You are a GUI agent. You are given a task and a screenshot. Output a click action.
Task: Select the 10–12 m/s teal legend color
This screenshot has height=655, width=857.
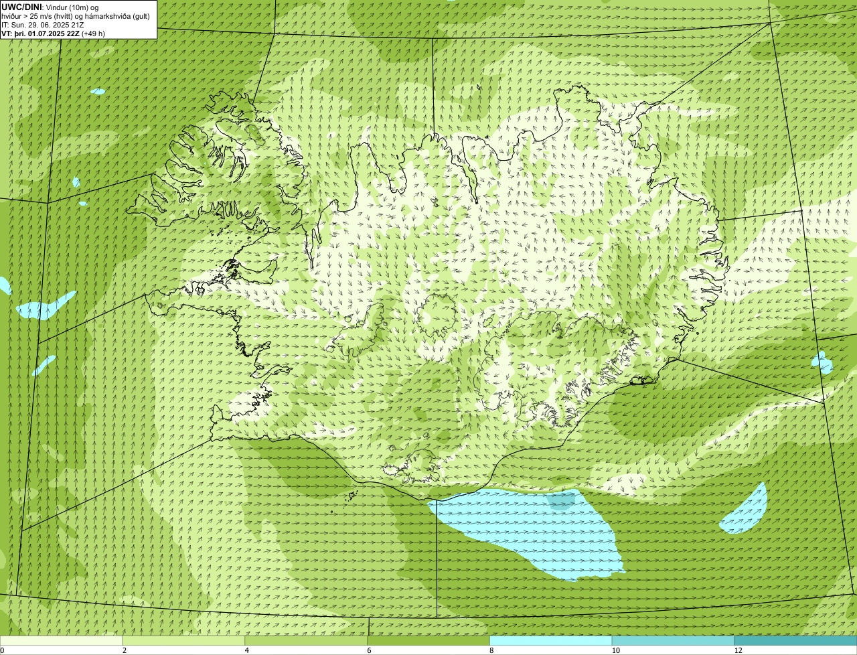point(673,640)
